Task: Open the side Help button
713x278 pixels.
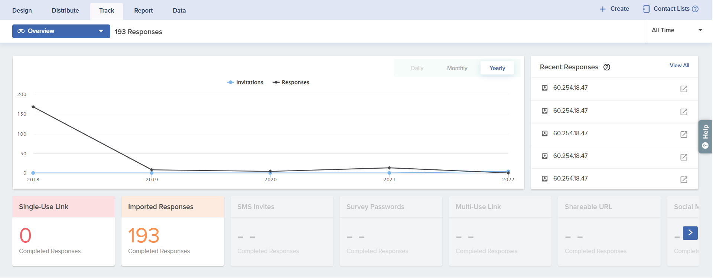Action: pos(705,136)
